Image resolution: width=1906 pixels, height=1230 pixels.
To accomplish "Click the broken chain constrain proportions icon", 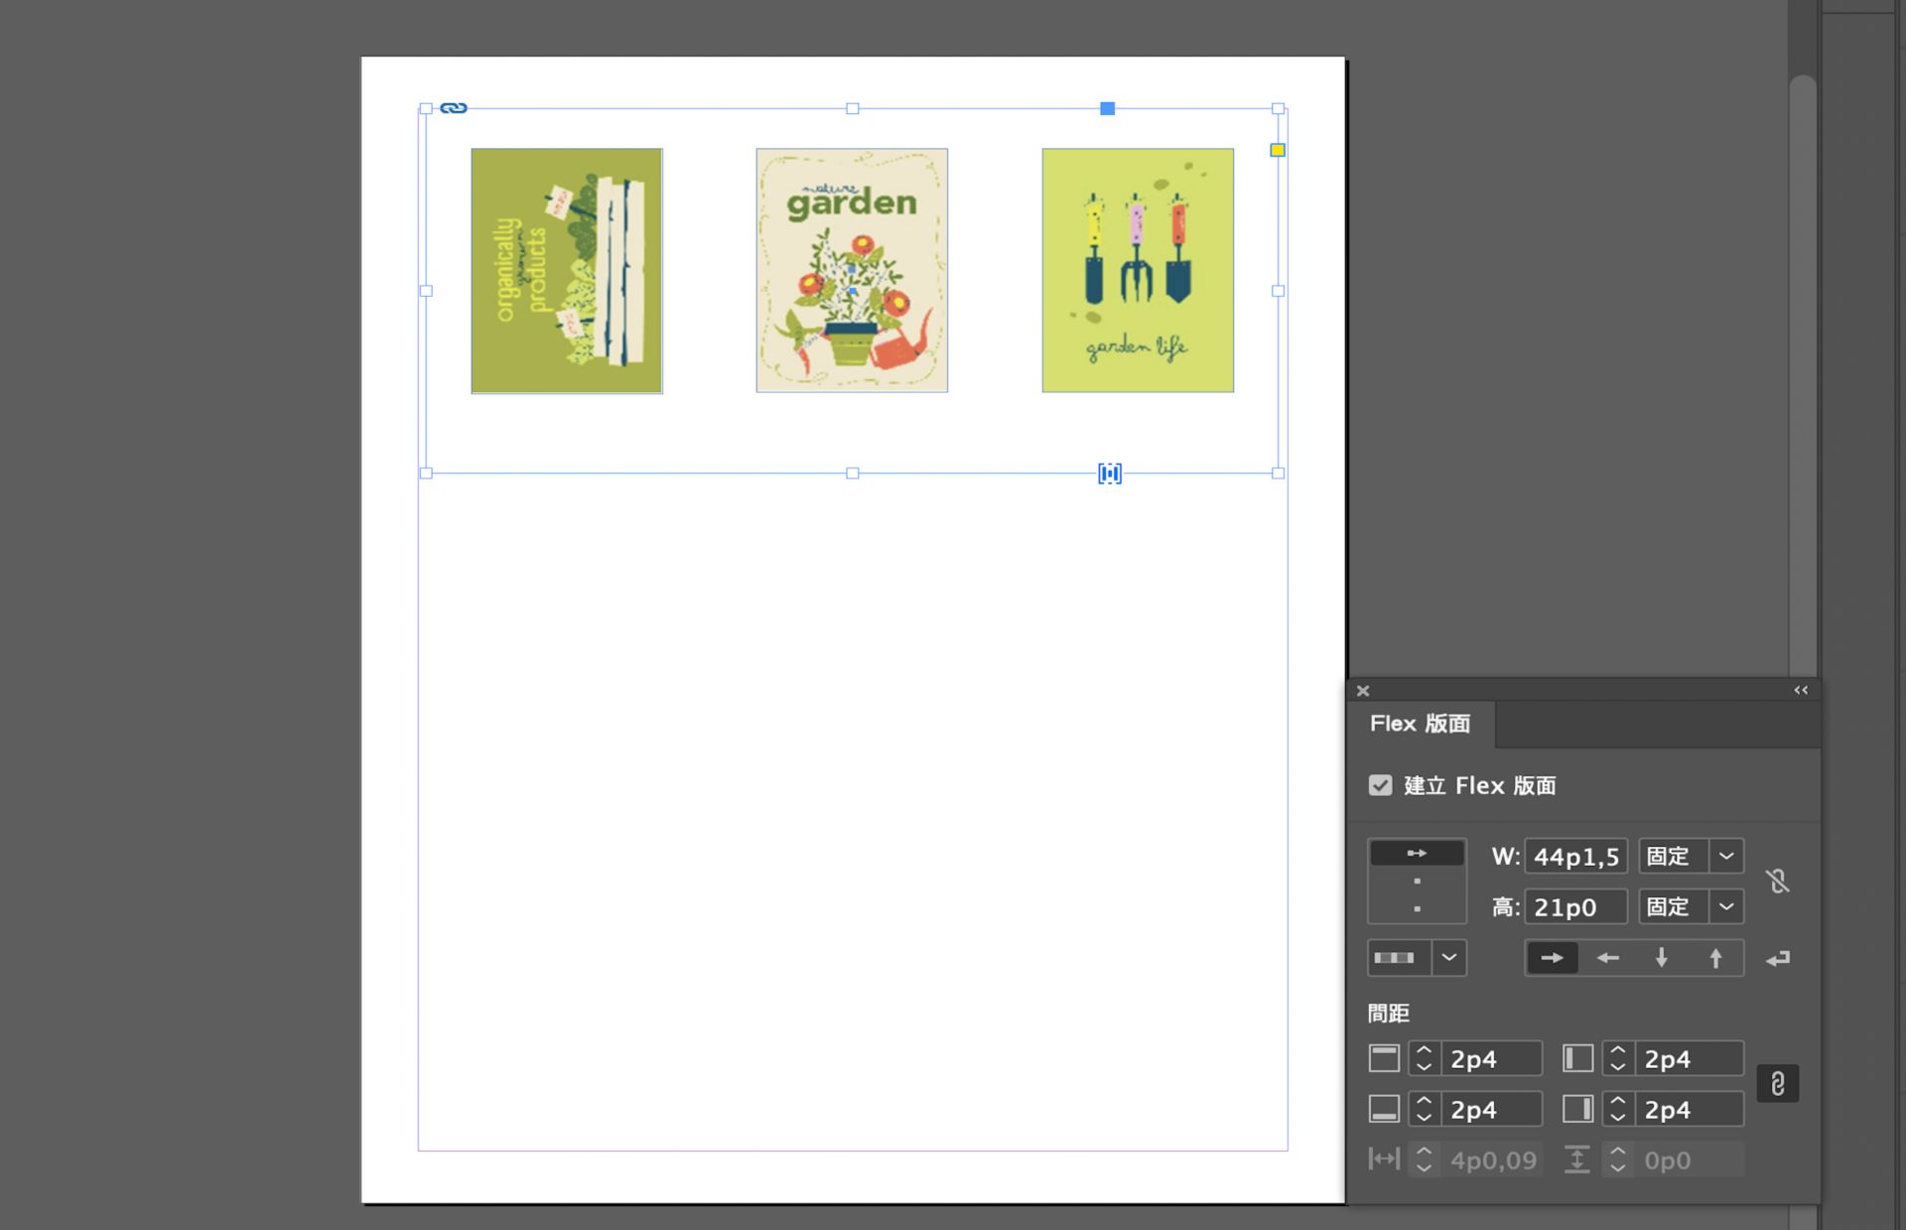I will 1778,881.
